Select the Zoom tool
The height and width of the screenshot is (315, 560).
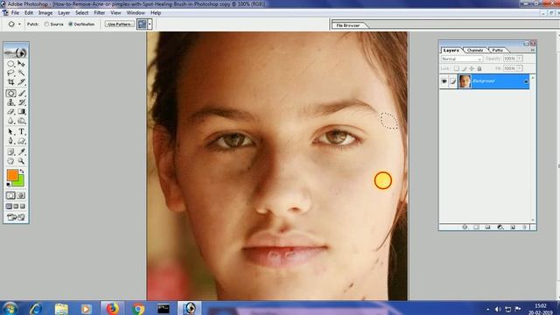(x=21, y=161)
